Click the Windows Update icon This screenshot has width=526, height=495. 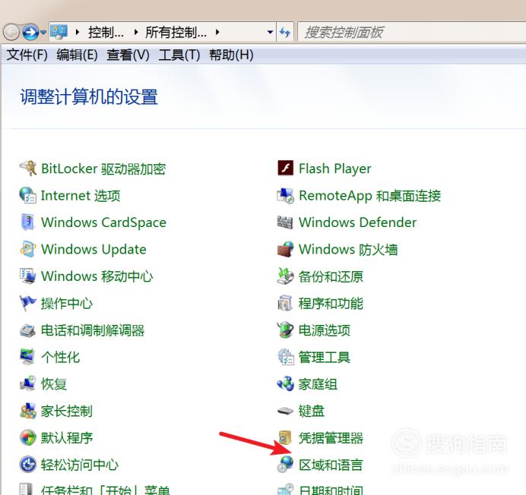[28, 249]
